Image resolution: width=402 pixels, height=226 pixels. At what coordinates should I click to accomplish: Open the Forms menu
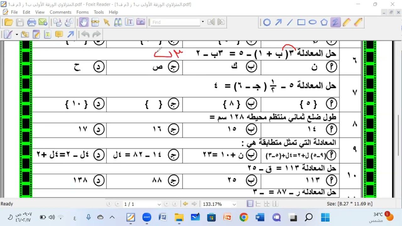82,12
